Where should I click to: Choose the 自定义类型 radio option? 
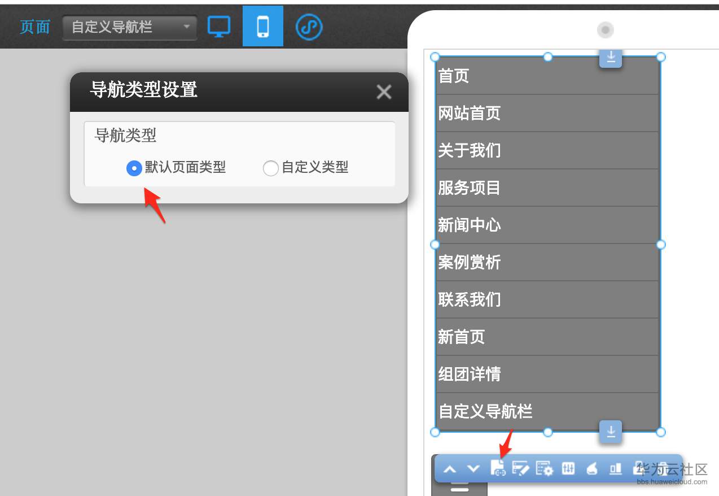coord(270,168)
